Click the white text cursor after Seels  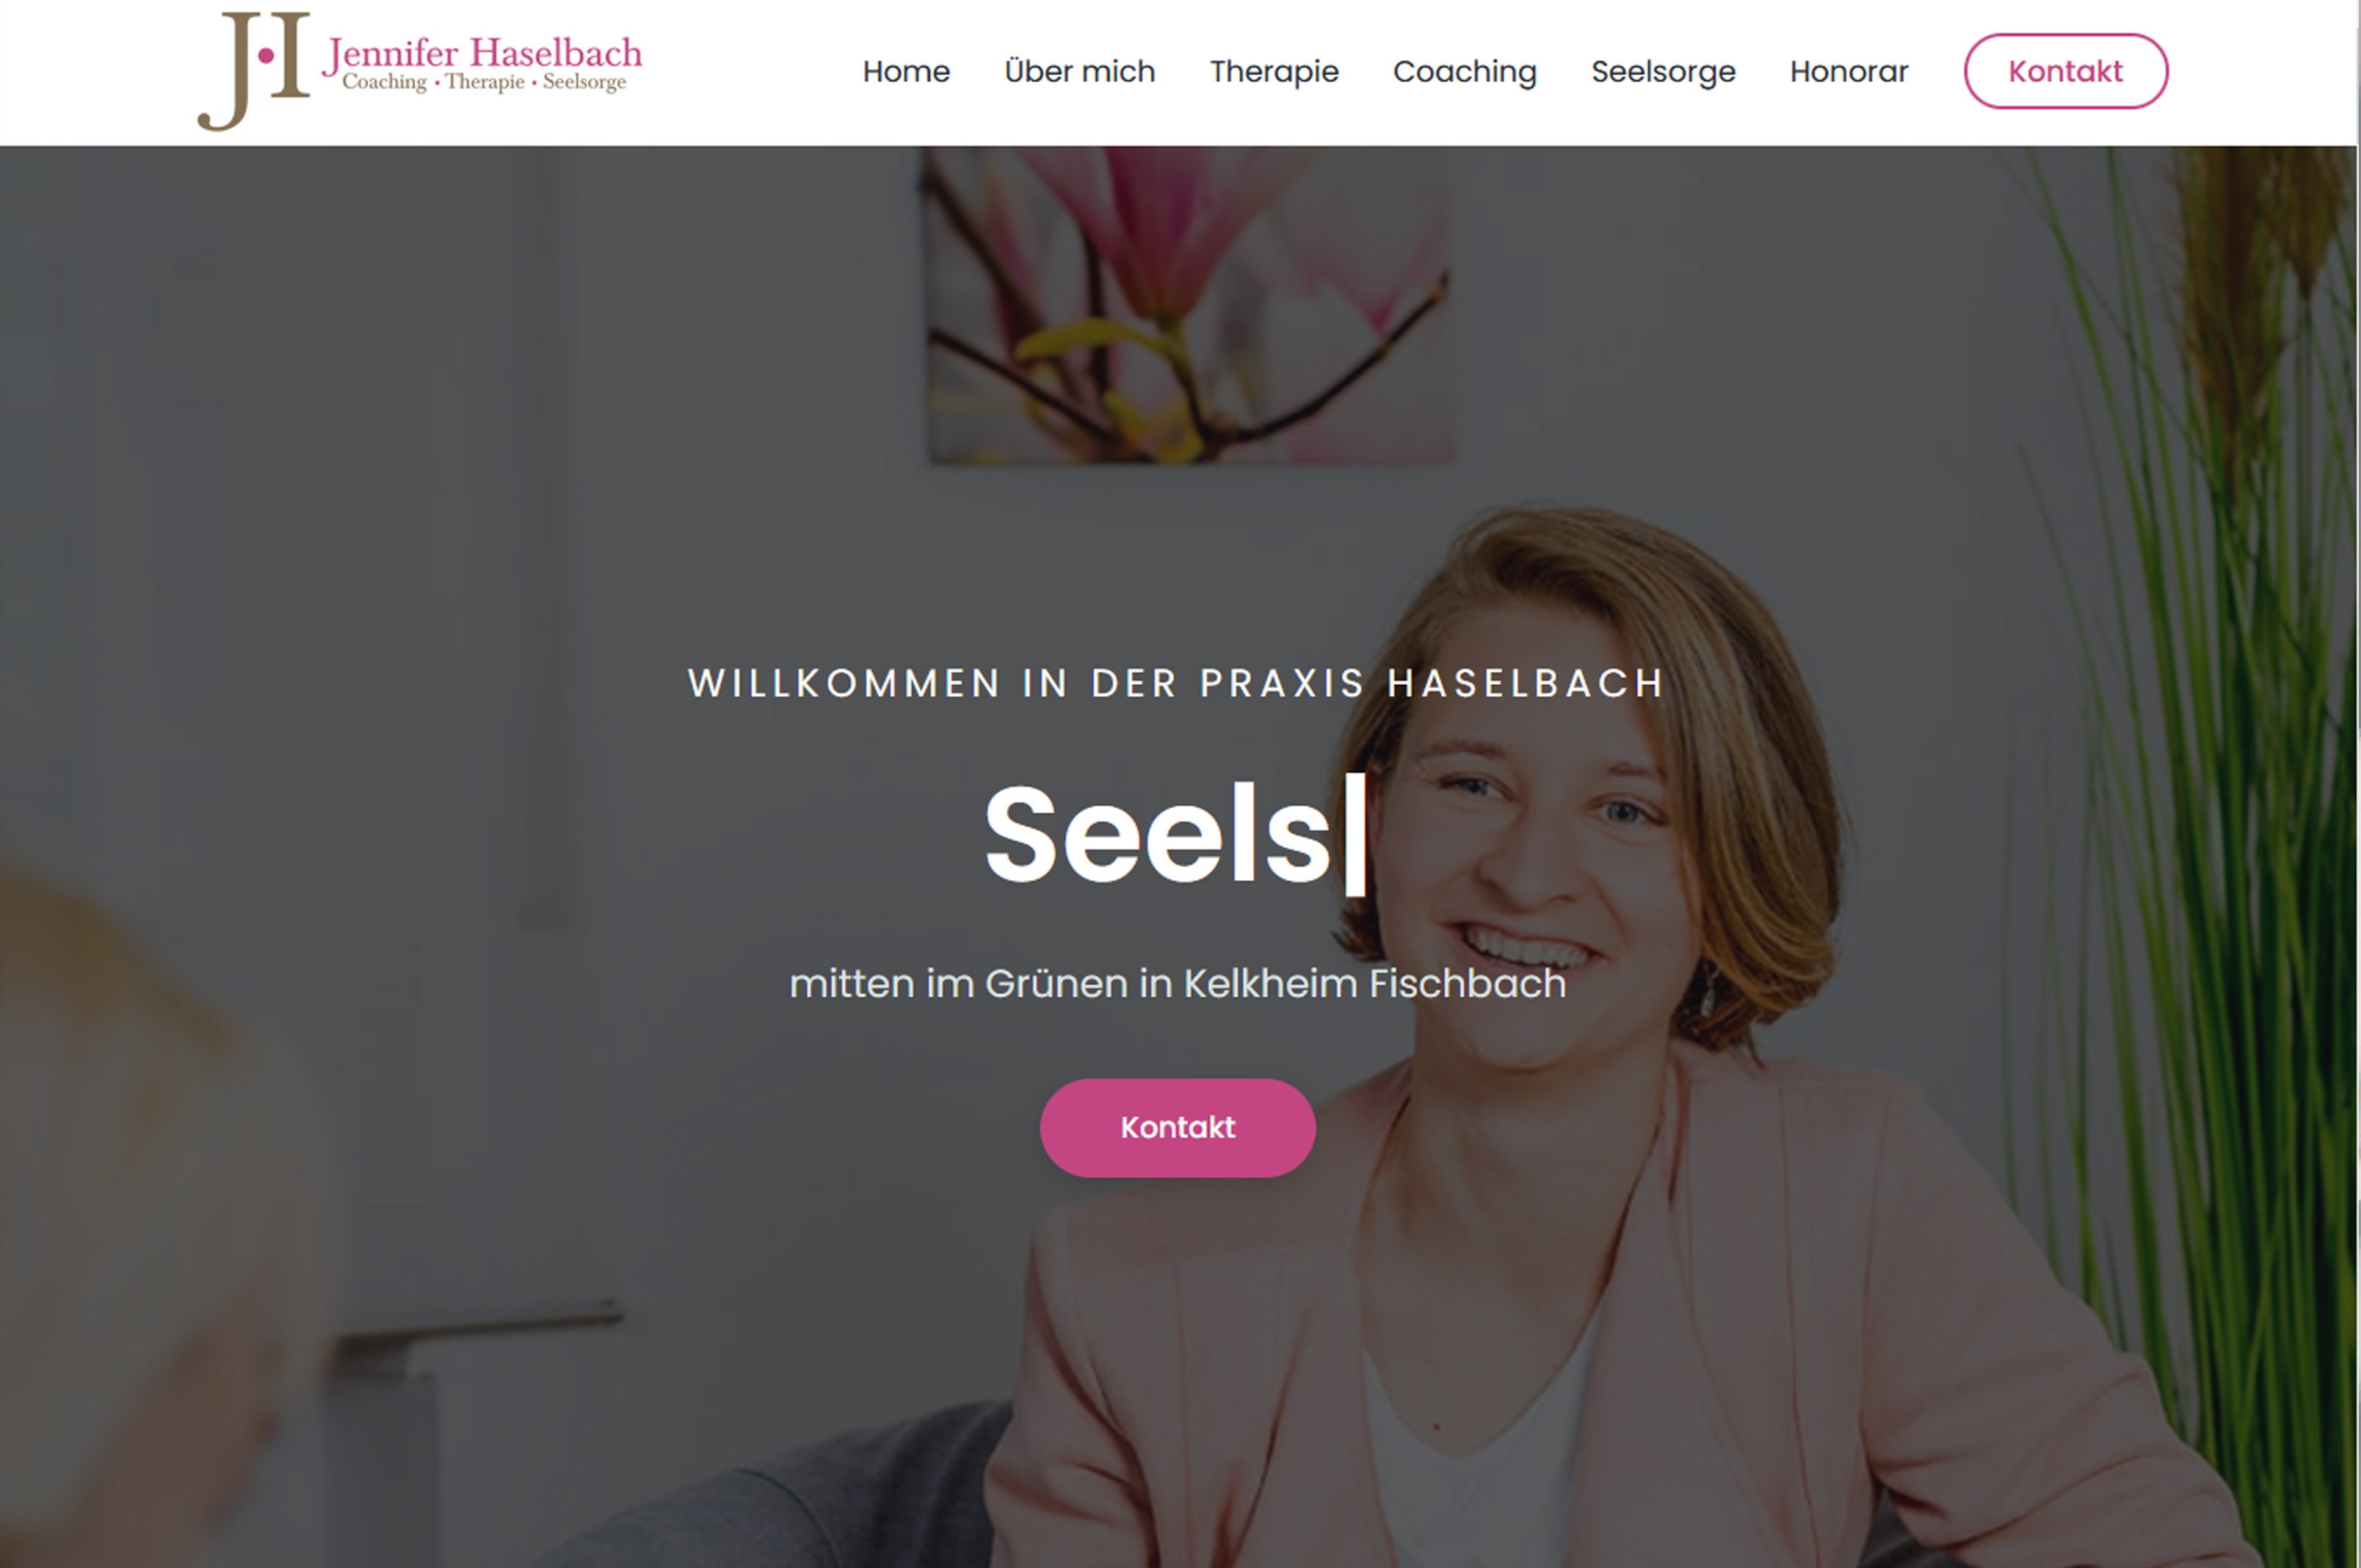pyautogui.click(x=1354, y=834)
